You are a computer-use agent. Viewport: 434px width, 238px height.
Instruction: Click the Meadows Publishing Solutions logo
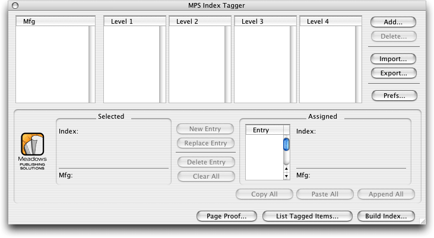[x=33, y=151]
